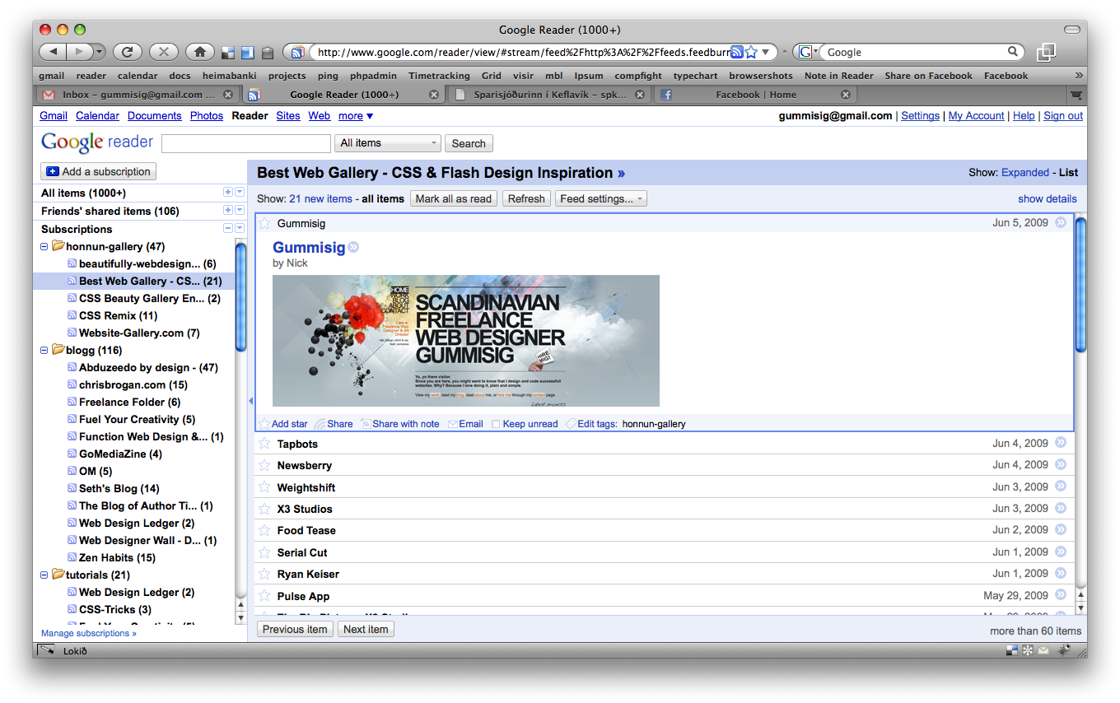Star the Newsberry item

point(264,465)
